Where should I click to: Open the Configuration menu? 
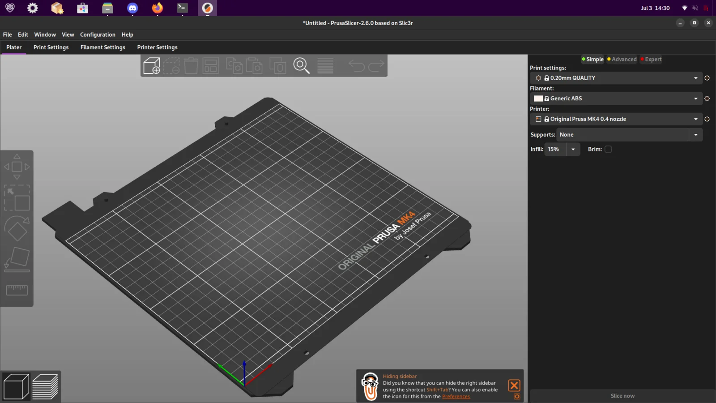[98, 34]
